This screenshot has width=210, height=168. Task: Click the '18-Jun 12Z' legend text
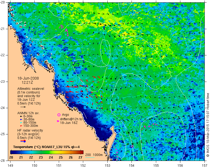(26, 100)
